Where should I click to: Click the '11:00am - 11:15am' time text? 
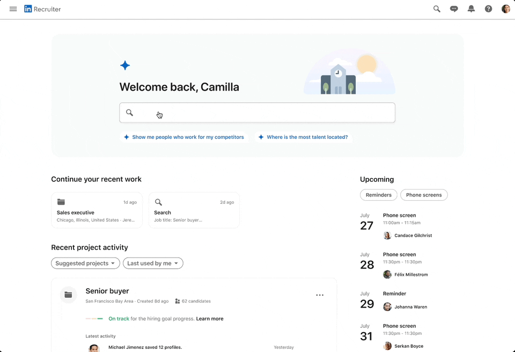point(402,223)
